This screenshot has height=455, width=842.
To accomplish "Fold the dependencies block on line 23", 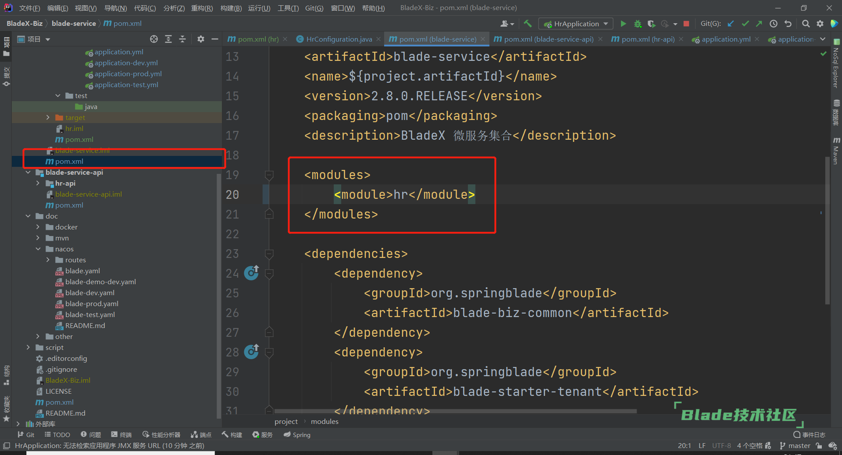I will coord(269,254).
